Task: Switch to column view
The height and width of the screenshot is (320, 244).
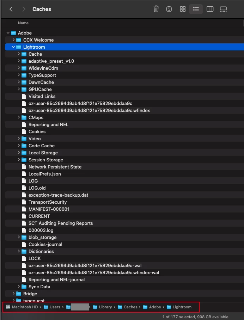Action: click(210, 9)
